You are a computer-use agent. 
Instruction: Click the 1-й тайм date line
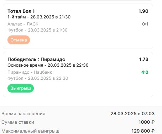tap(39, 17)
